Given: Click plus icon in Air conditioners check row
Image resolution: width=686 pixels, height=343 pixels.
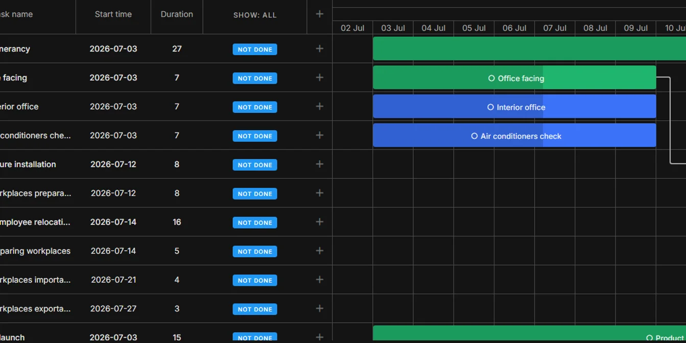Looking at the screenshot, I should 320,135.
